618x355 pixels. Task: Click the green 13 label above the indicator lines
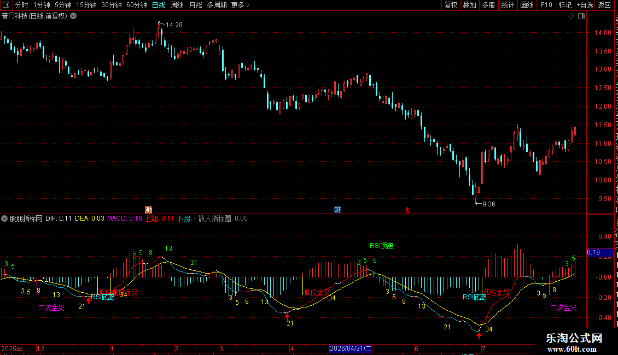168,248
